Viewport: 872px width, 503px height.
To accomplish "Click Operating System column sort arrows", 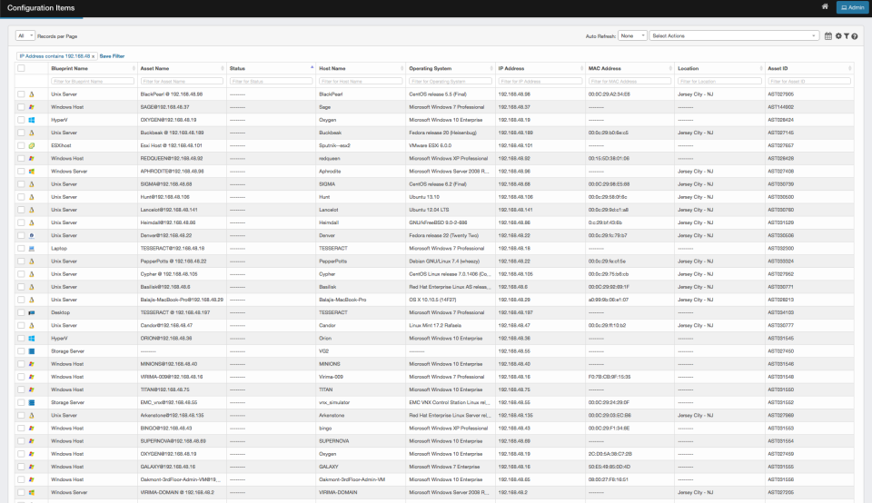I will click(x=491, y=68).
